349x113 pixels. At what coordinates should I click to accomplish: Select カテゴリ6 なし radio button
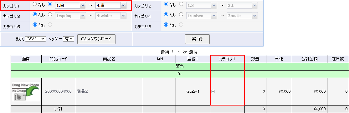click(166, 25)
